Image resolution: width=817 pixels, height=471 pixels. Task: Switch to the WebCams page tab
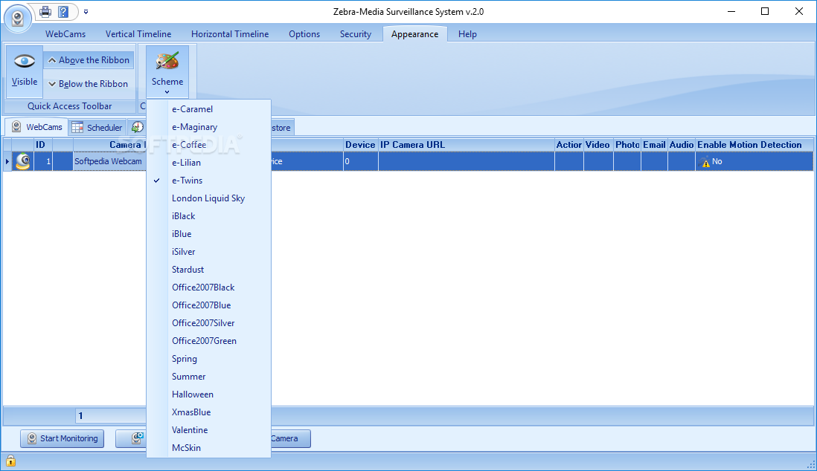(x=36, y=127)
